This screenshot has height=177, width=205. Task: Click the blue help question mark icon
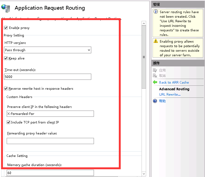155,101
